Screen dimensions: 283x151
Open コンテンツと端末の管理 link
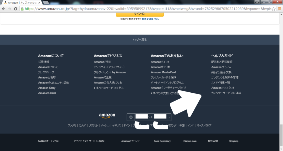225,77
